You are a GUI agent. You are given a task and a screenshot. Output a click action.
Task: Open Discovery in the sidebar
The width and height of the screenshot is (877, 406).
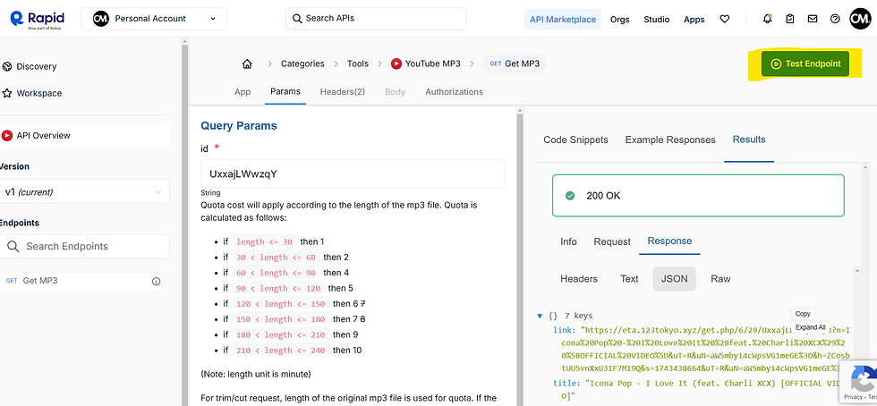(x=37, y=66)
